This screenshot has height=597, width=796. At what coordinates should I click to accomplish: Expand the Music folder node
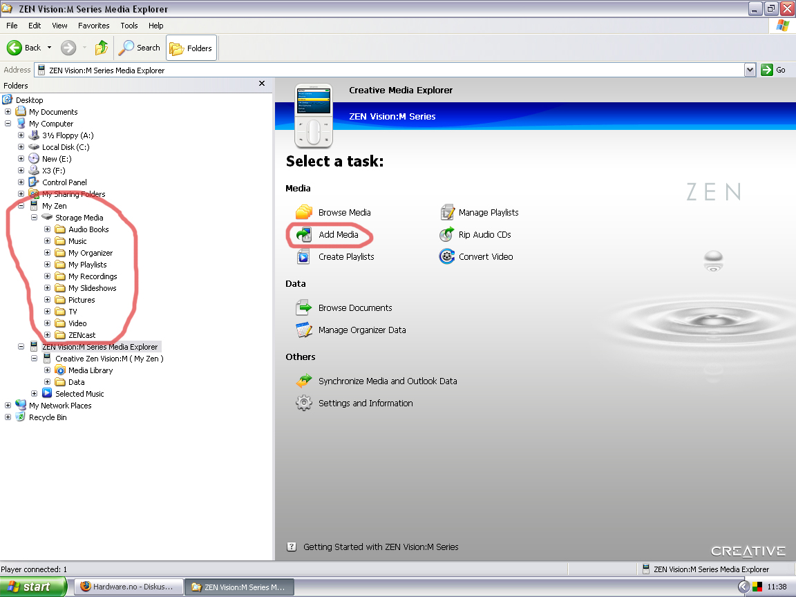pos(47,240)
